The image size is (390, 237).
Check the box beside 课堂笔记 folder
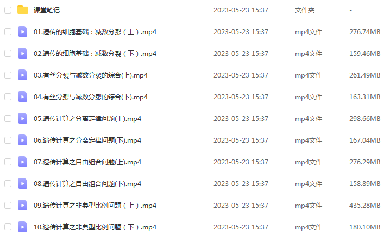[8, 10]
